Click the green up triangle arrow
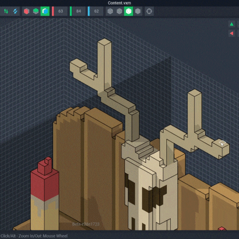The width and height of the screenshot is (239, 239). point(232,24)
